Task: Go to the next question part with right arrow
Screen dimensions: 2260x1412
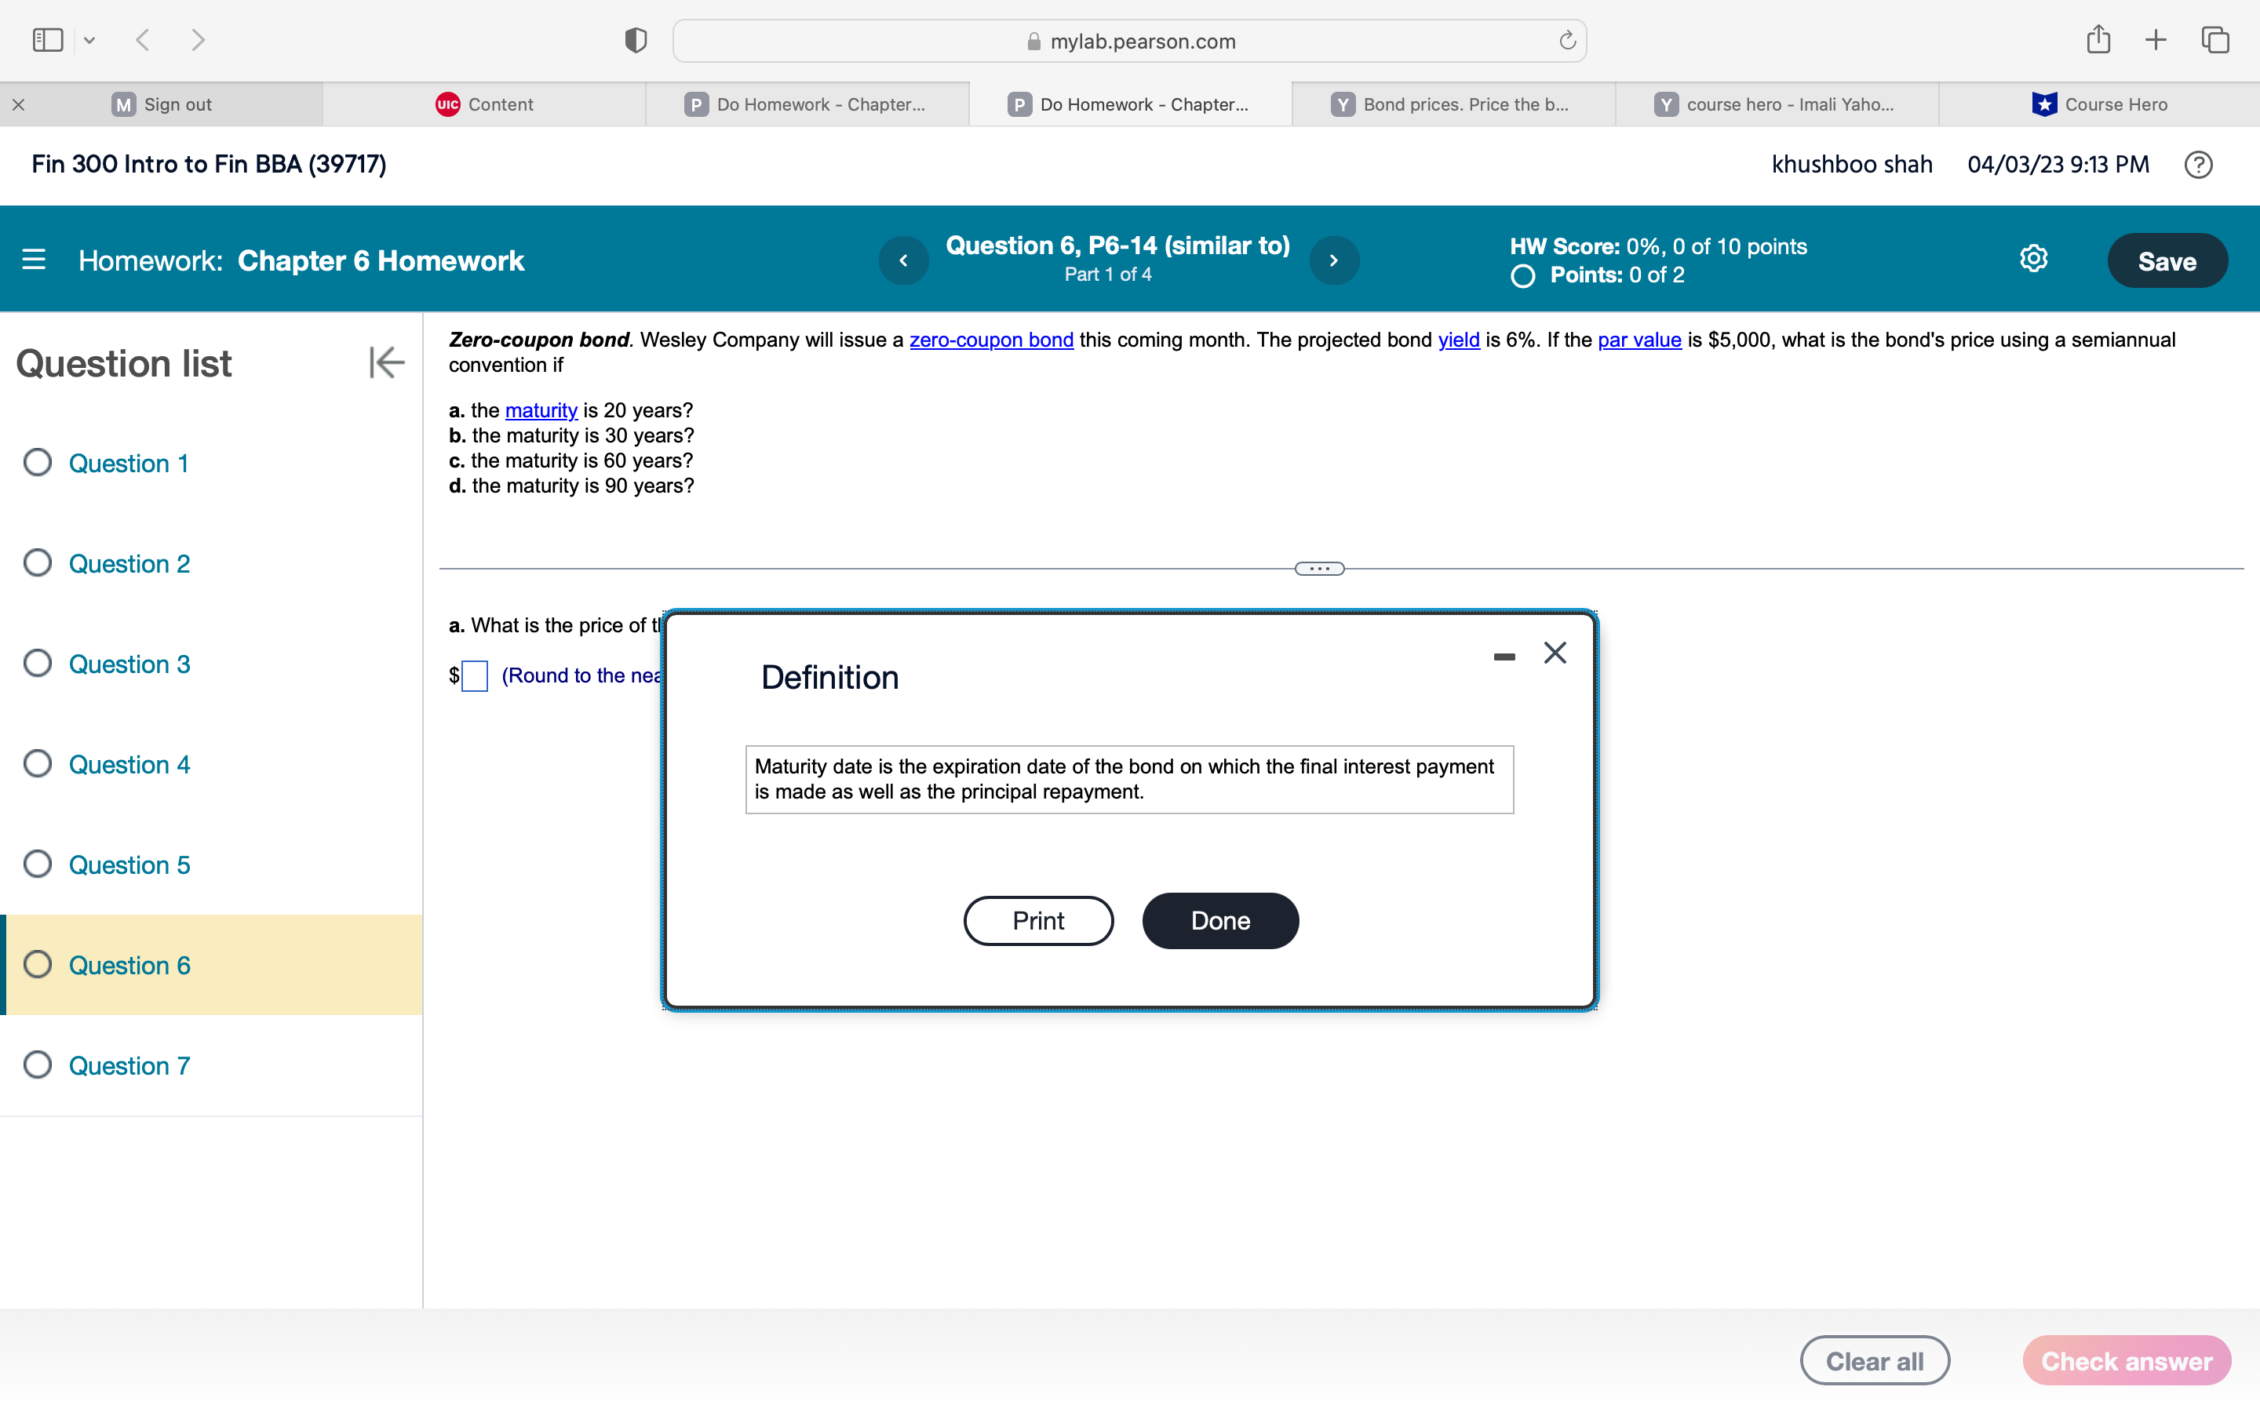Action: pos(1333,260)
